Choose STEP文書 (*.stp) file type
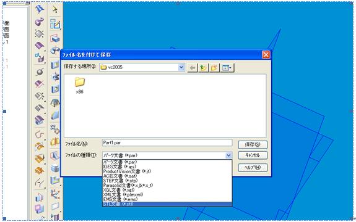356x222 pixels. (x=167, y=181)
